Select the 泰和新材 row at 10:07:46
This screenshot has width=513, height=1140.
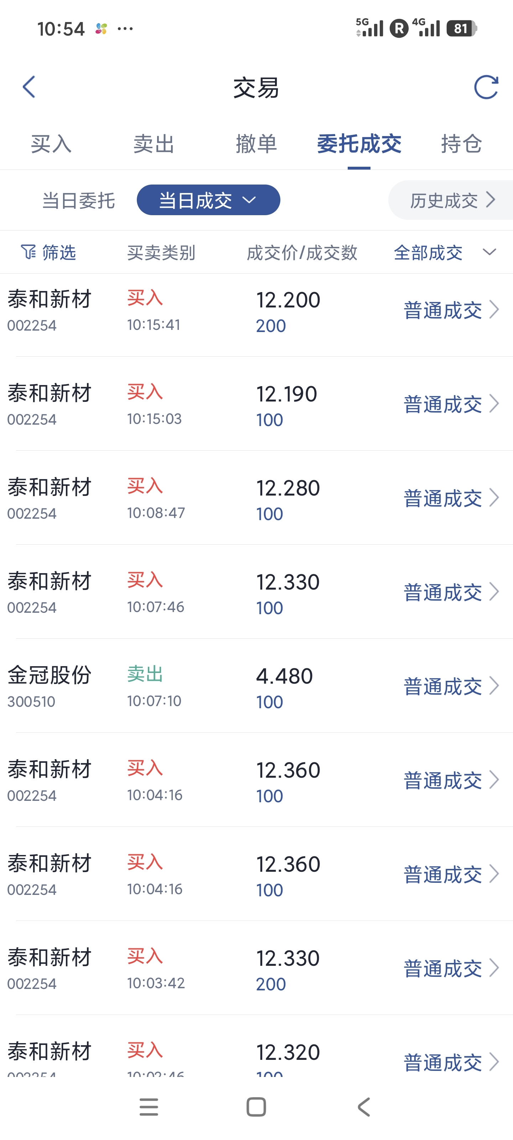pos(256,592)
